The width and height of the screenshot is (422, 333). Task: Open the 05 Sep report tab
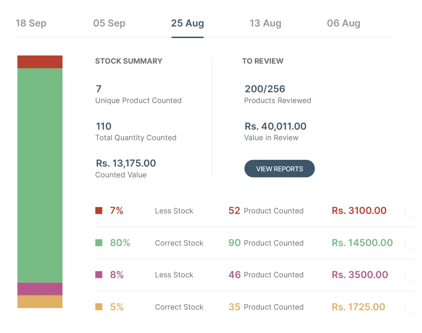click(109, 23)
